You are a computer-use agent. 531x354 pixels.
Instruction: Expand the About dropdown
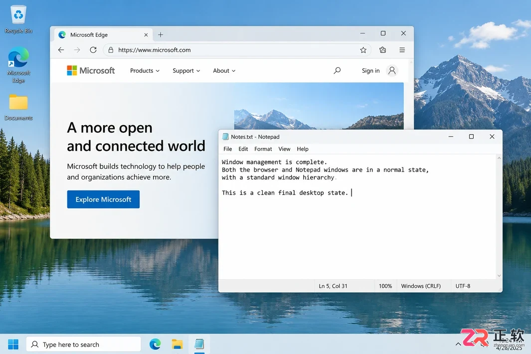pos(224,70)
